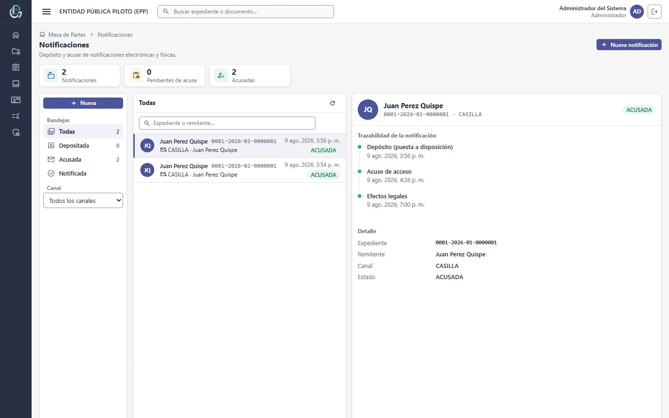Screen dimensions: 669x418
Task: Click the ACUSADA badge in detail header
Action: tap(639, 110)
